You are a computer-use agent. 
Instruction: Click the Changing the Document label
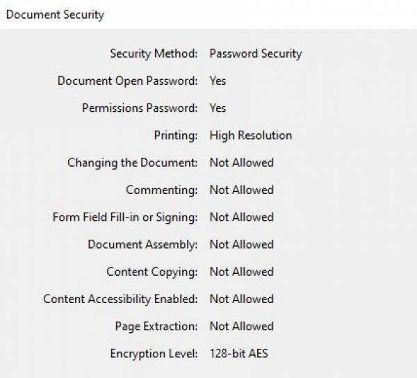click(132, 163)
